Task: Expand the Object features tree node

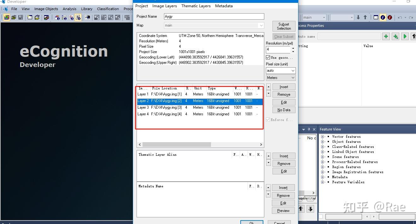Action: click(x=322, y=142)
